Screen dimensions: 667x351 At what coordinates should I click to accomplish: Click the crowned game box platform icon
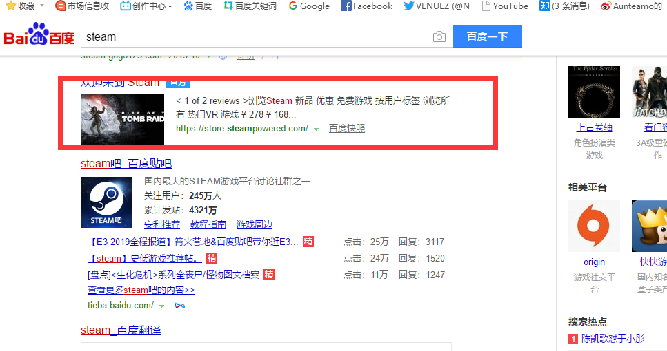pos(649,226)
